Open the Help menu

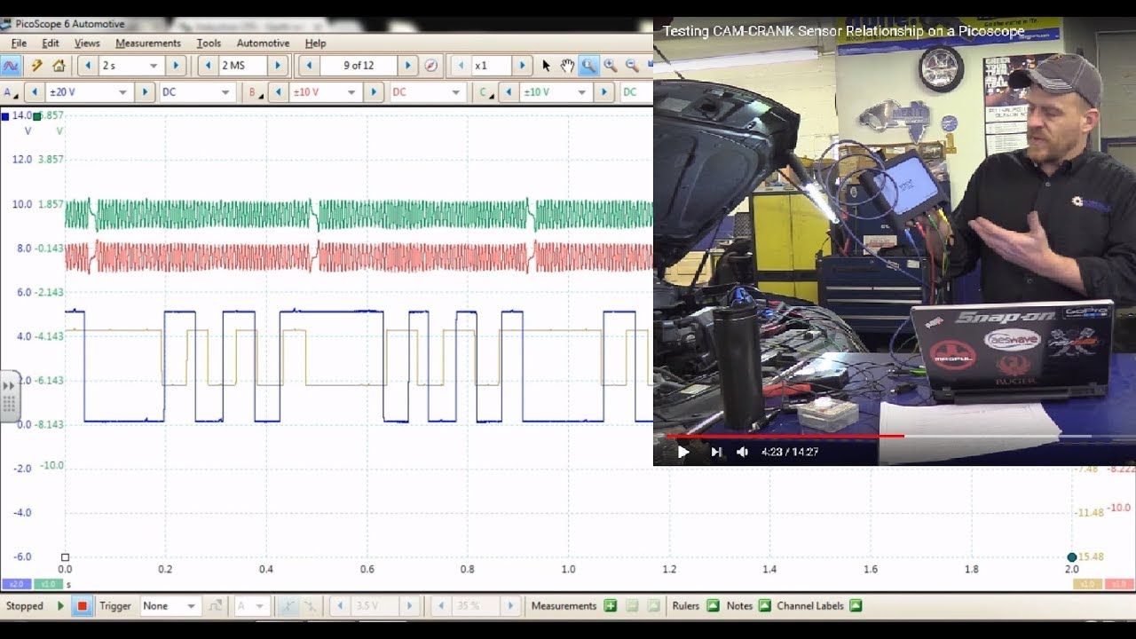pyautogui.click(x=315, y=43)
